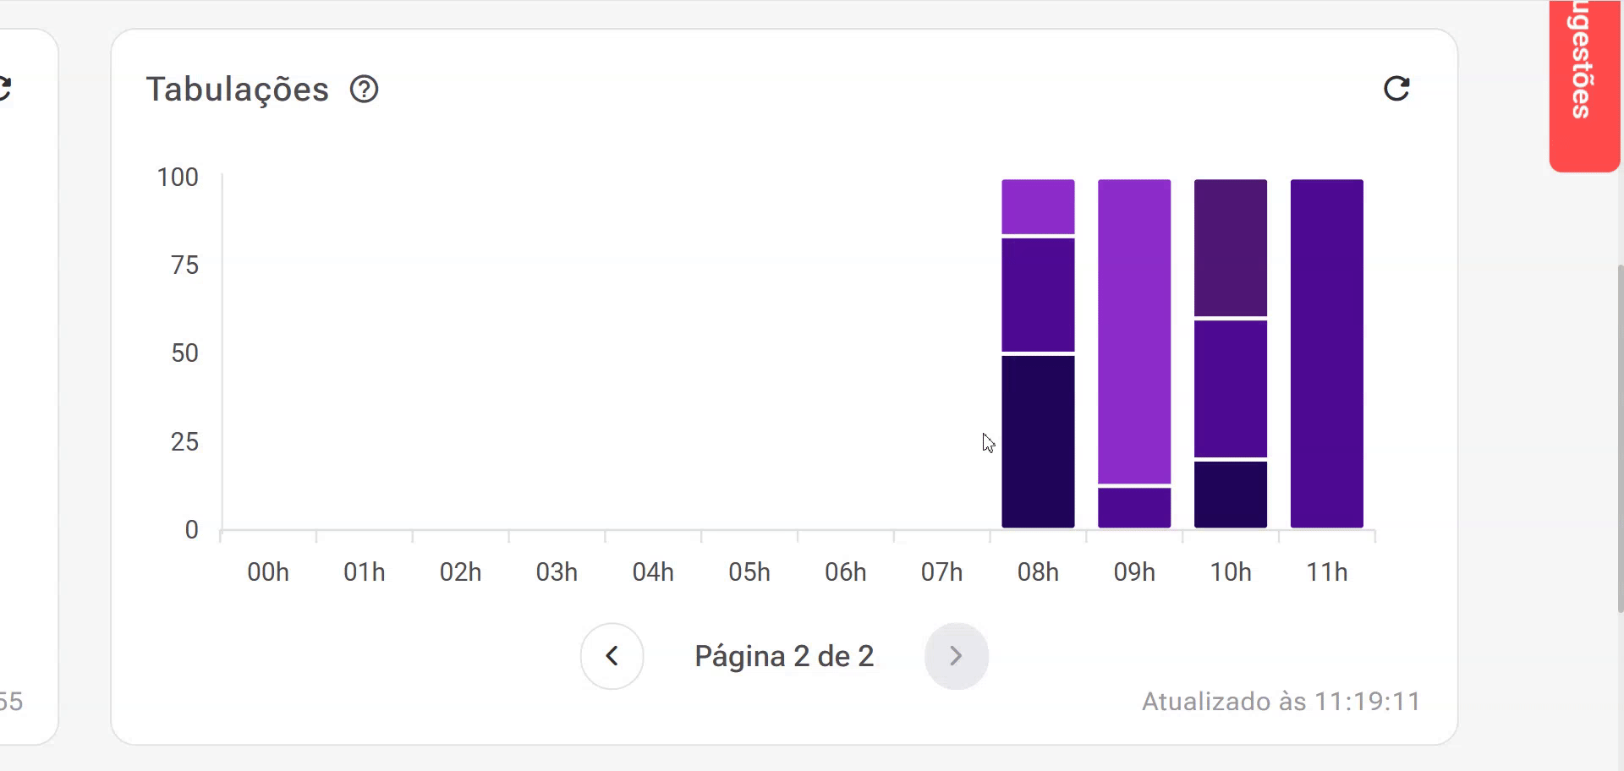The height and width of the screenshot is (771, 1624).
Task: Click the Tabulações card title
Action: coord(238,90)
